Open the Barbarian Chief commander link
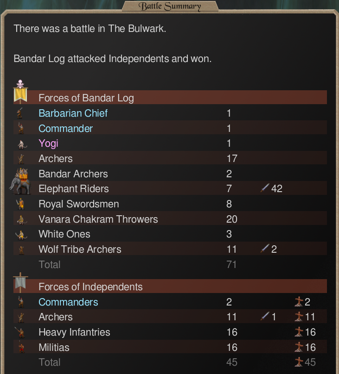The height and width of the screenshot is (374, 339). coord(73,113)
